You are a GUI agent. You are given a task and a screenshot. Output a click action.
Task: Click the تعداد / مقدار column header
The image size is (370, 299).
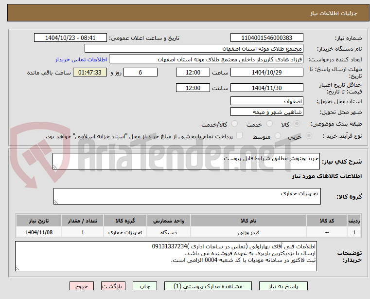83,221
